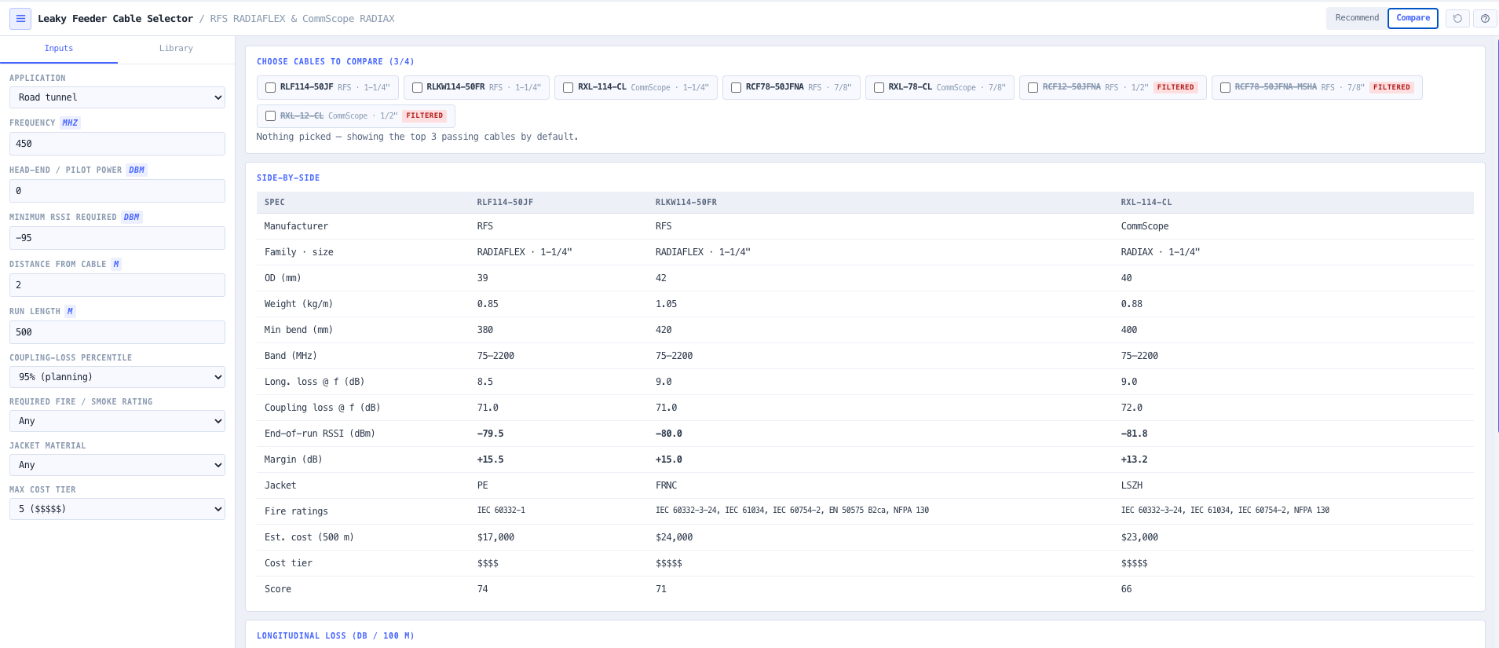Click the Margin value +13.2
This screenshot has height=648, width=1499.
click(x=1135, y=459)
